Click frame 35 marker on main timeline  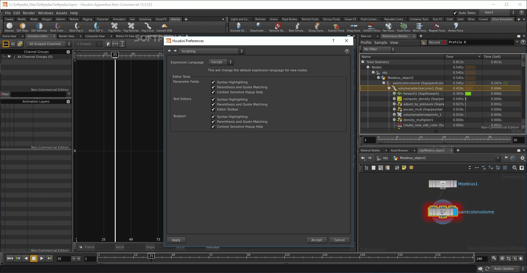[151, 255]
